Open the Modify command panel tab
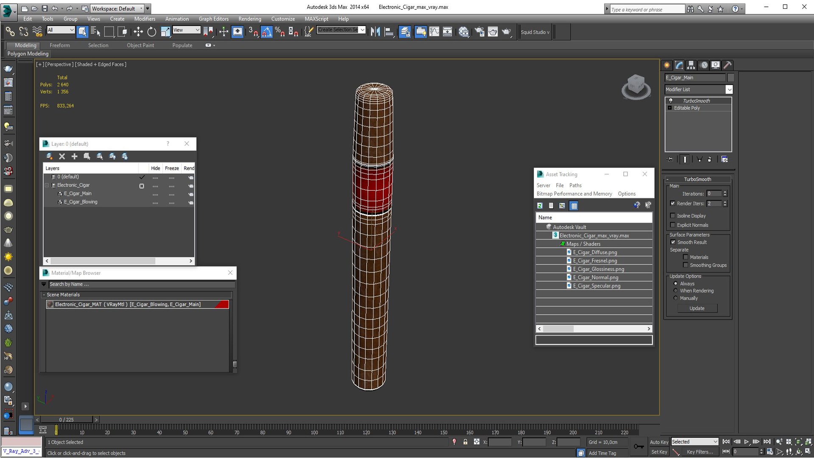Image resolution: width=814 pixels, height=458 pixels. coord(679,65)
